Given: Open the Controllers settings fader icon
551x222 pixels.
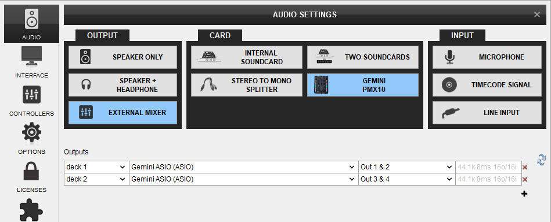Looking at the screenshot, I should pos(31,95).
